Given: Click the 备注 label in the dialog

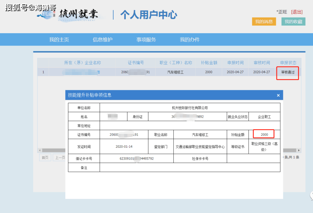Looking at the screenshot, I should pyautogui.click(x=84, y=168).
